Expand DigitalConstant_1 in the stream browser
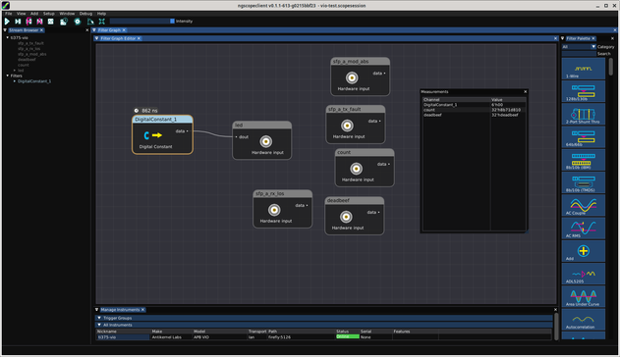This screenshot has width=620, height=357. click(x=15, y=80)
